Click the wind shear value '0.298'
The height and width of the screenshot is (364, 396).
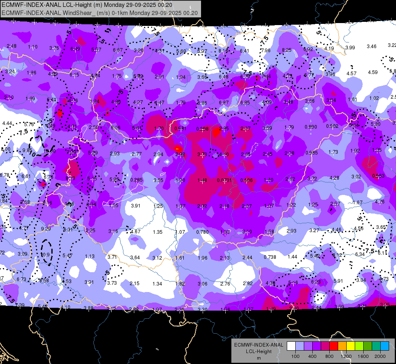pyautogui.click(x=203, y=129)
